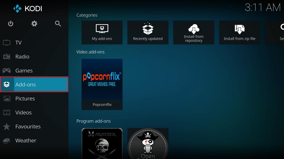Select the Add-ons menu item
284x159 pixels.
pos(34,85)
